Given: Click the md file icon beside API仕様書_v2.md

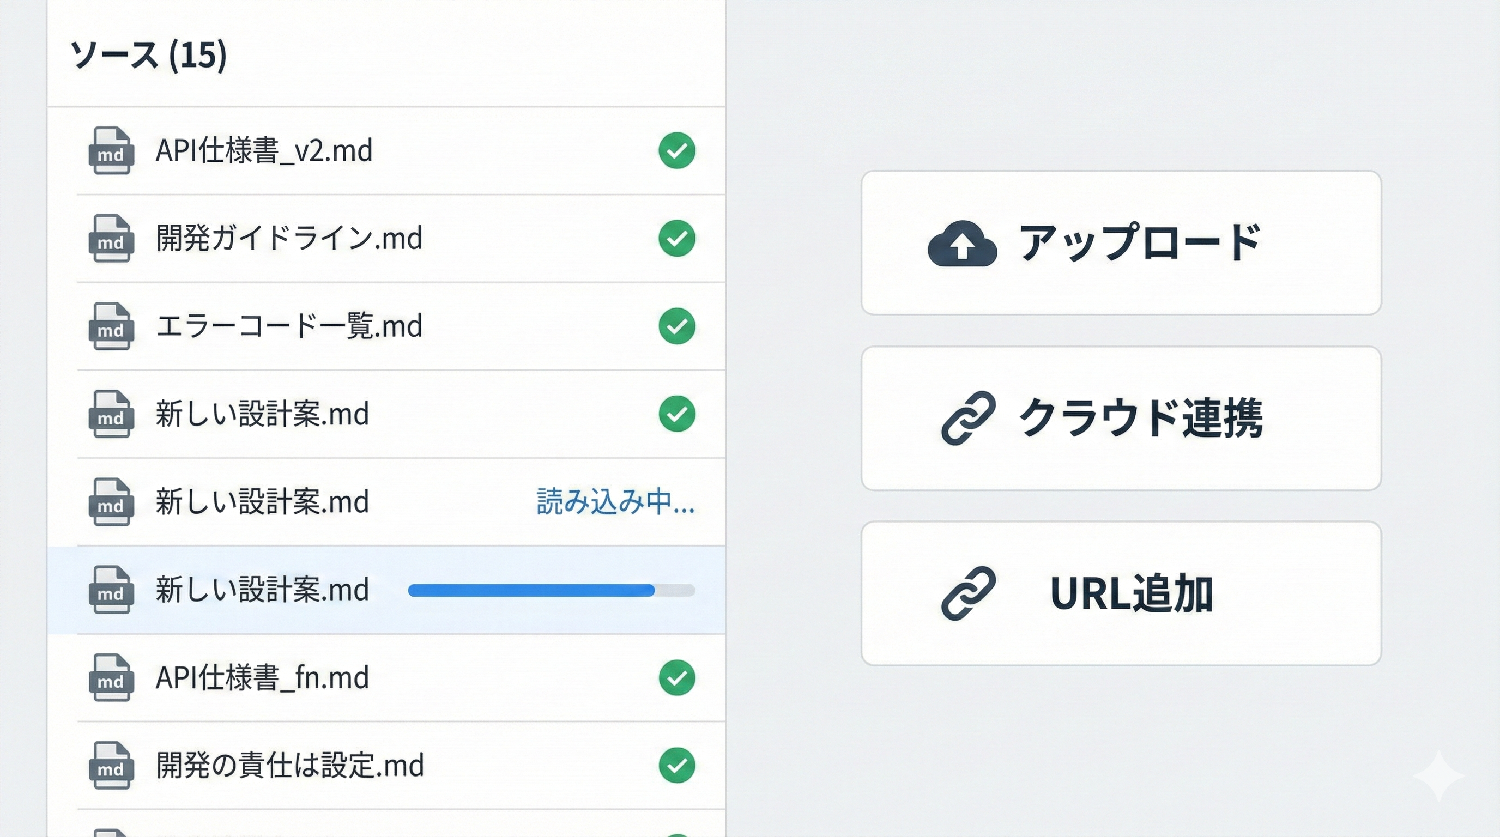Looking at the screenshot, I should [112, 151].
